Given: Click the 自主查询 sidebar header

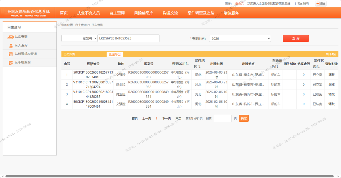Looking at the screenshot, I should pyautogui.click(x=14, y=27).
